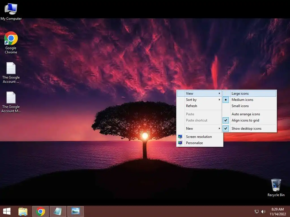This screenshot has width=290, height=217.
Task: Open Personalize from the context menu
Action: click(200, 143)
